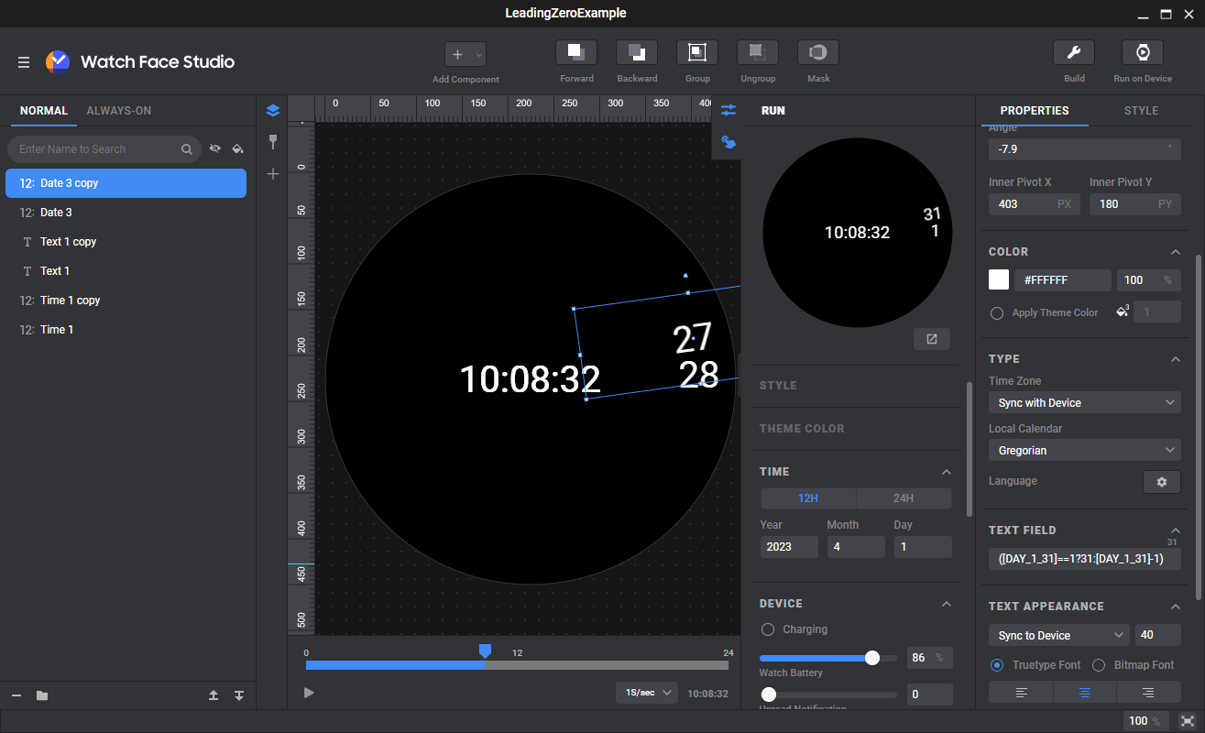This screenshot has width=1205, height=733.
Task: Click the Group components icon
Action: pyautogui.click(x=697, y=52)
